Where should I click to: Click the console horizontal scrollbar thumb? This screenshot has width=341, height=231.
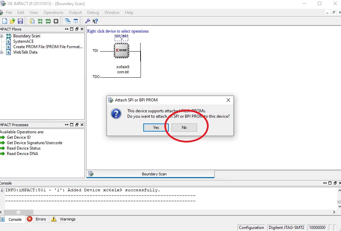(18, 212)
